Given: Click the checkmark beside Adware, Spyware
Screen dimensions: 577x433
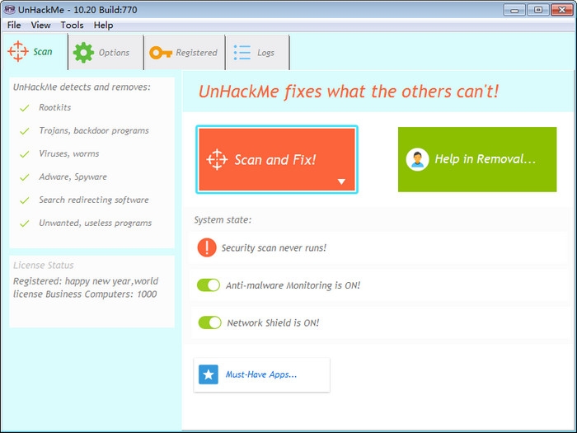Looking at the screenshot, I should pyautogui.click(x=24, y=177).
